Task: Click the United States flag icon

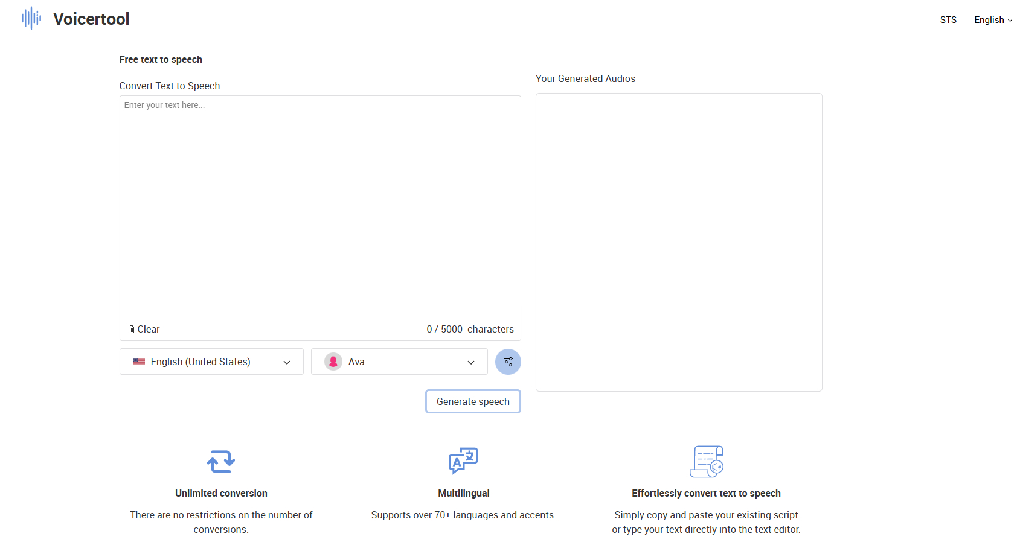Action: coord(139,362)
